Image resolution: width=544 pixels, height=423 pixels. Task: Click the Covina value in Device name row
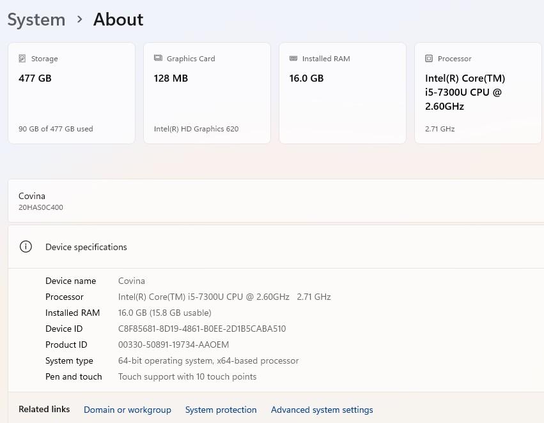coord(132,281)
